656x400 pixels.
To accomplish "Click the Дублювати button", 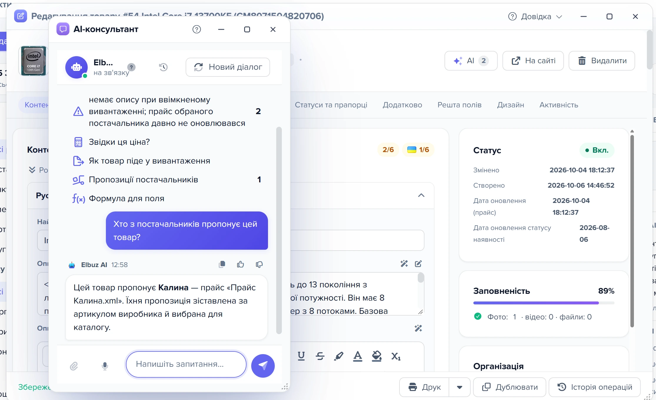I will pyautogui.click(x=510, y=387).
